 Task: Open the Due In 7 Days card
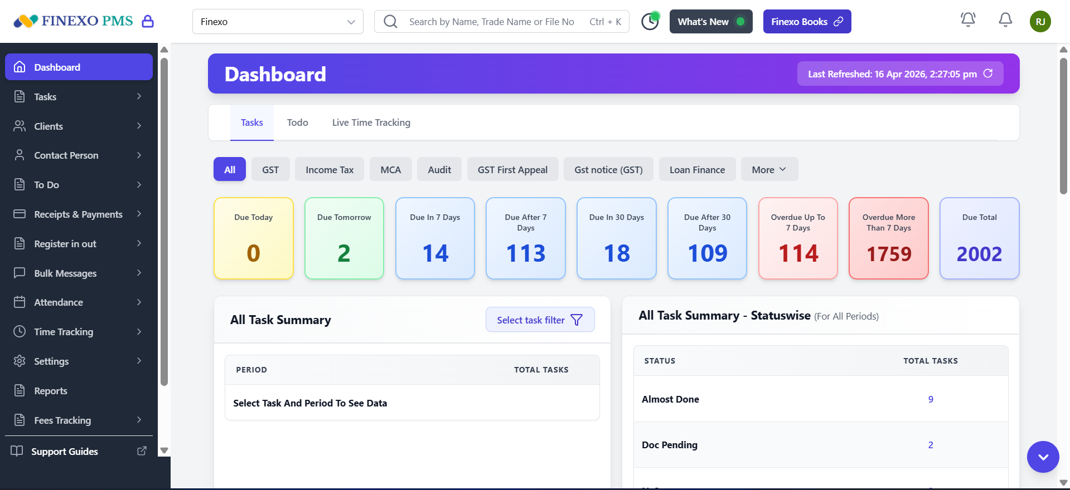pos(435,238)
